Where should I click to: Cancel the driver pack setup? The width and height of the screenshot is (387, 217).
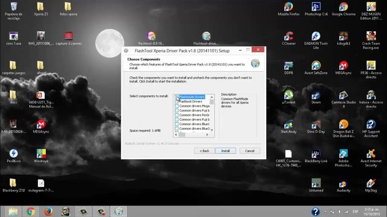coord(250,151)
